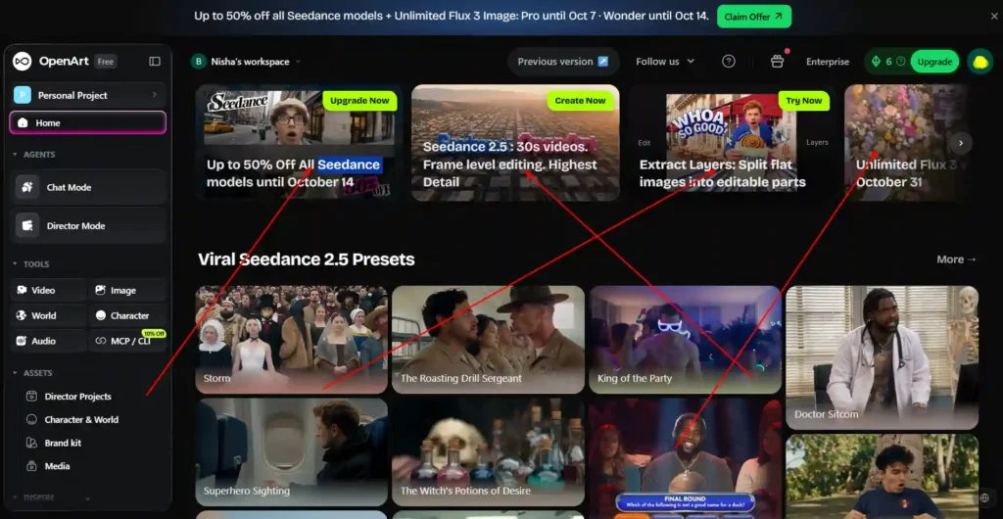Open the Character tool
The image size is (1003, 519).
(x=128, y=315)
